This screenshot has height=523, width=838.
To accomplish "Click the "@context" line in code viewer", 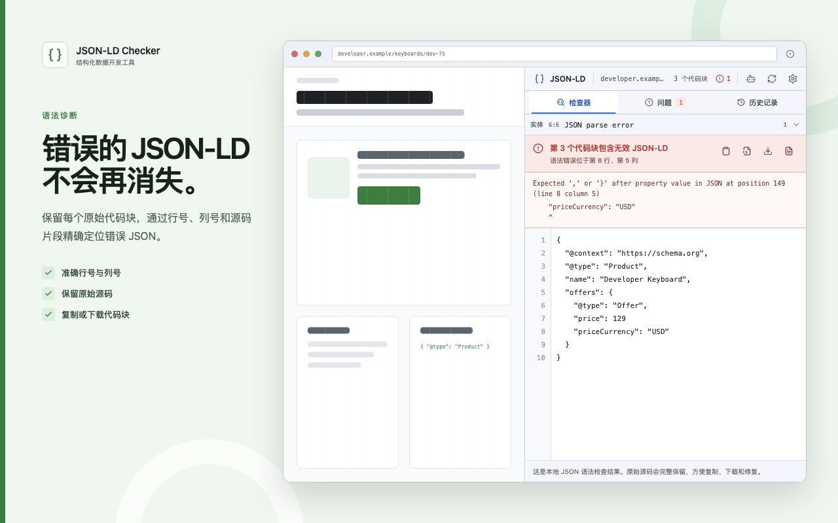I will 636,253.
